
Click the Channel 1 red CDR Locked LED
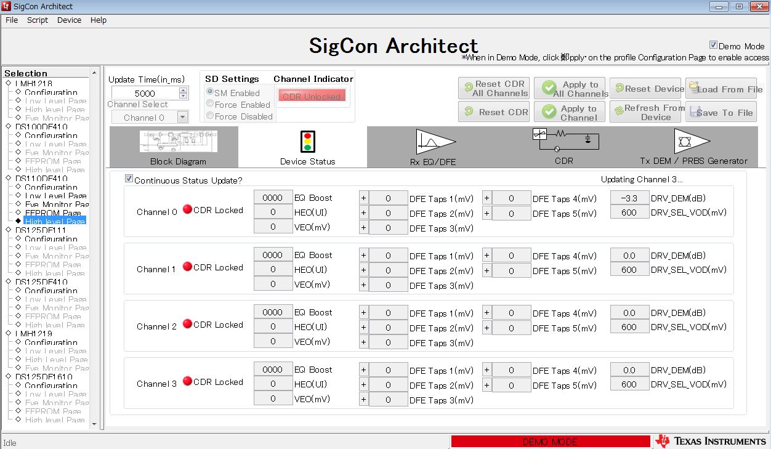coord(187,267)
